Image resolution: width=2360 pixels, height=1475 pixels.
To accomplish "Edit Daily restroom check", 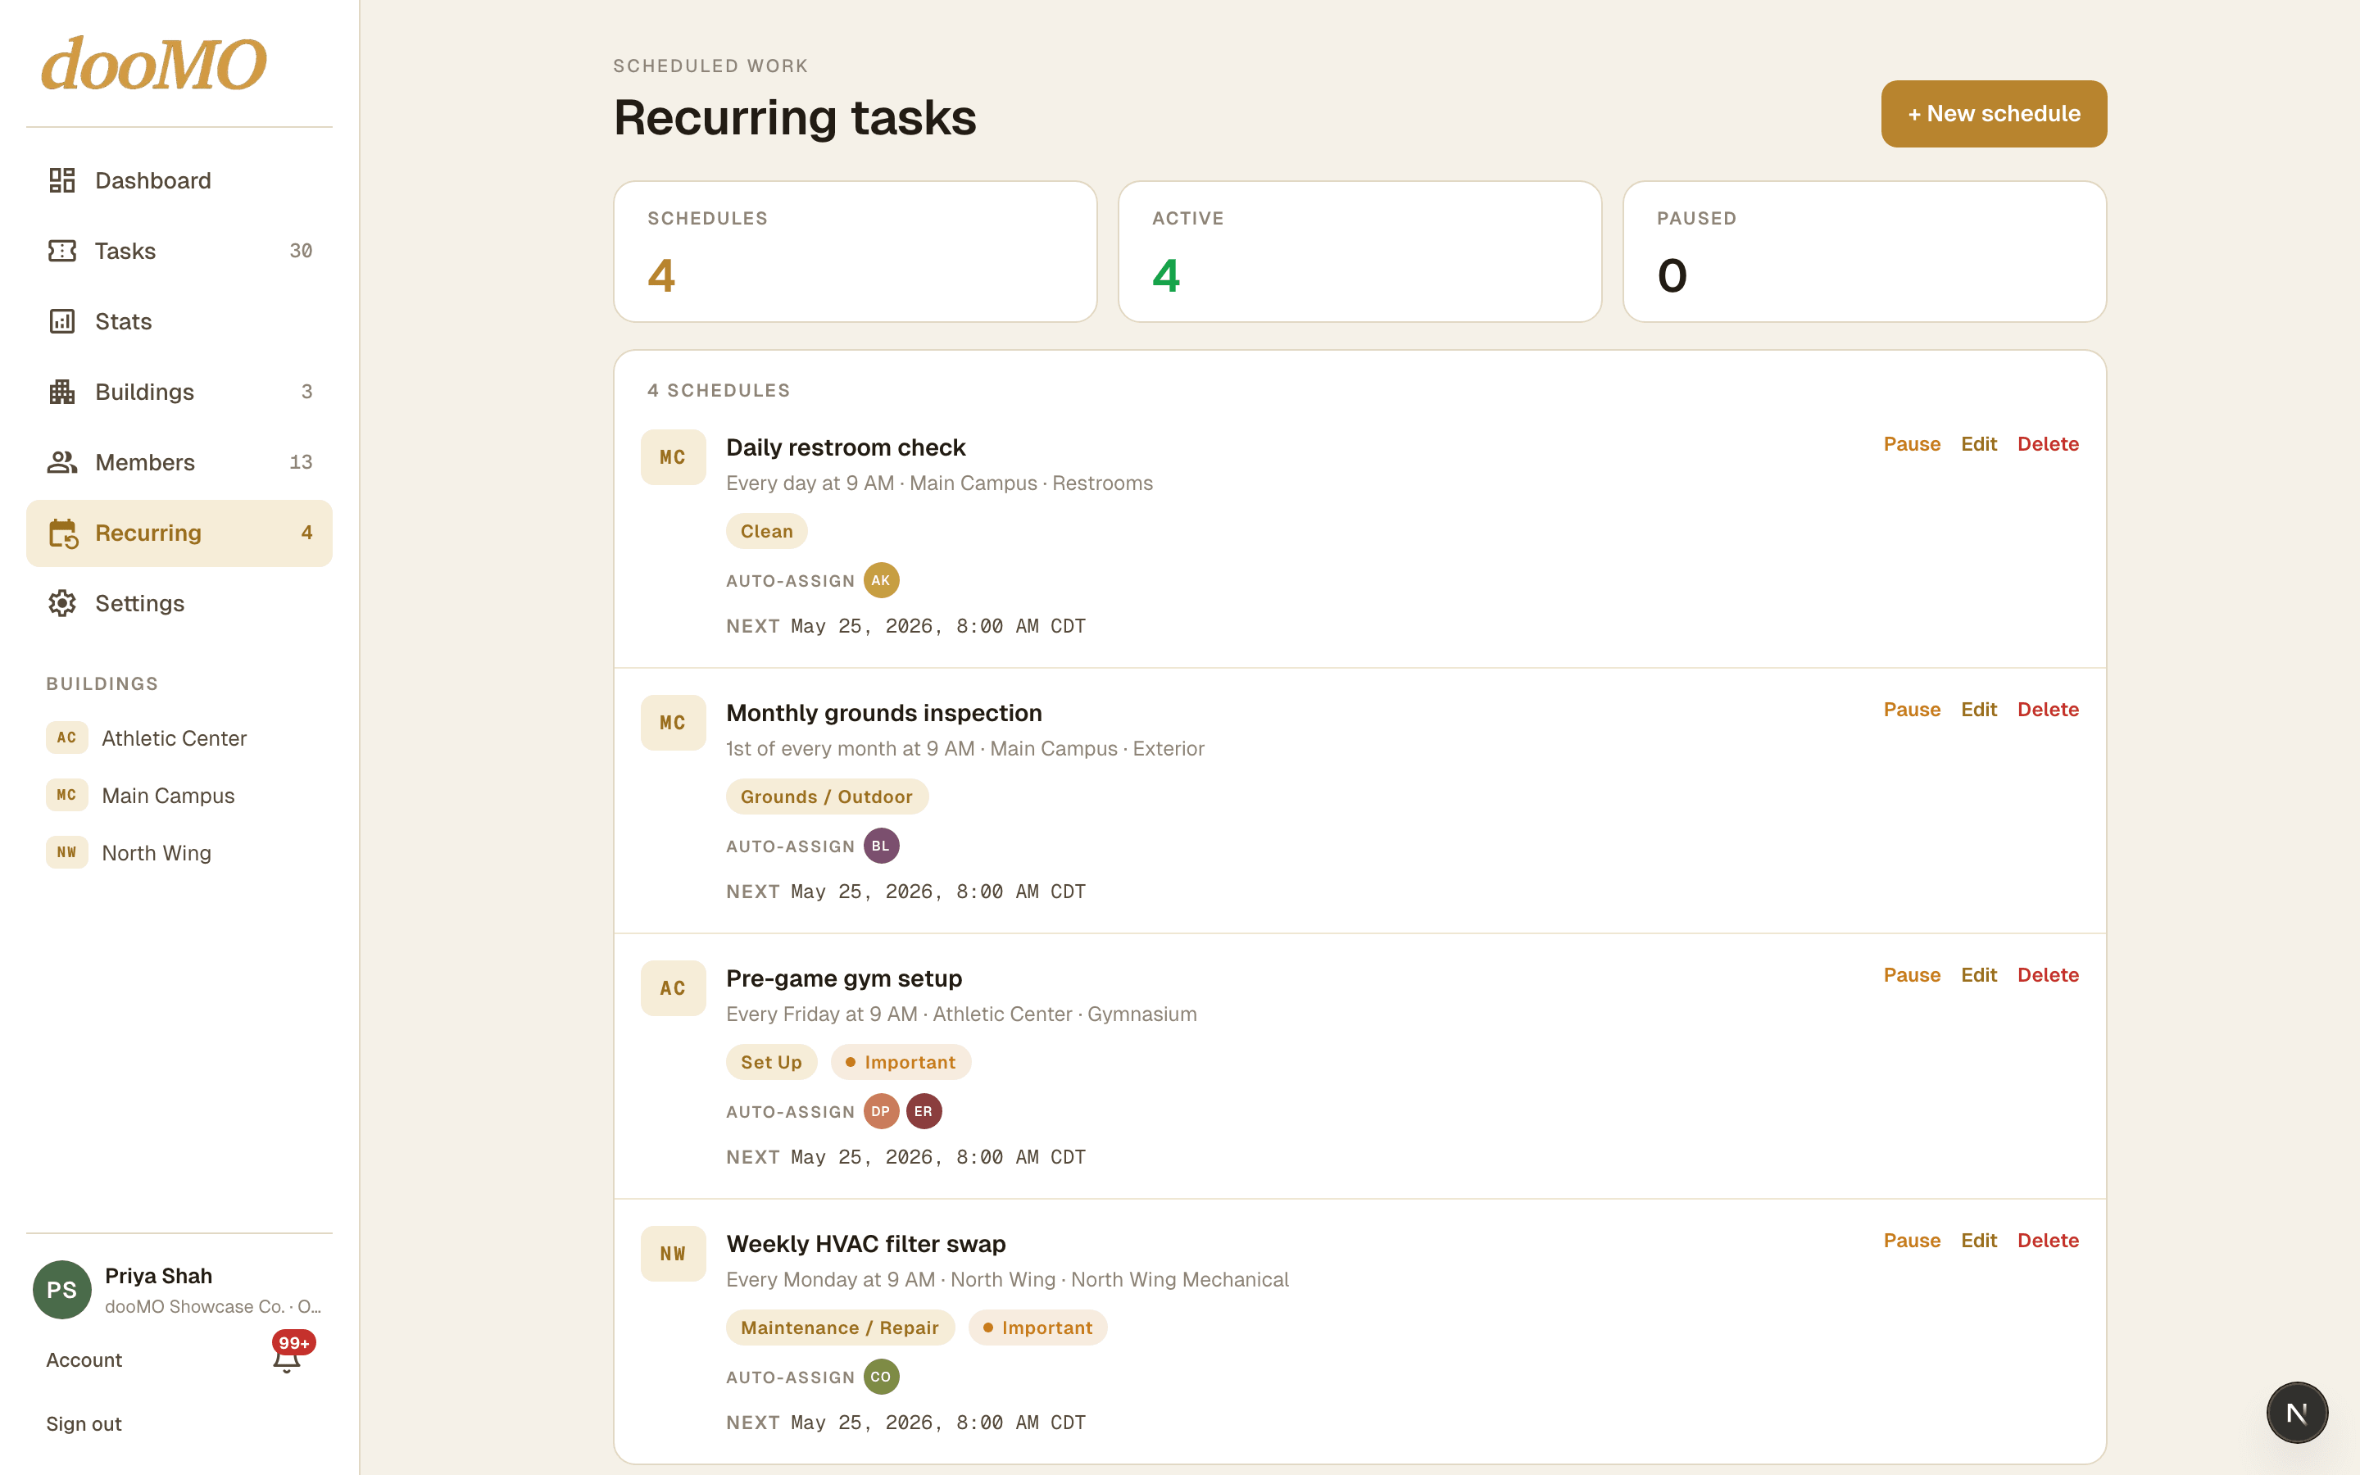I will (x=1979, y=444).
